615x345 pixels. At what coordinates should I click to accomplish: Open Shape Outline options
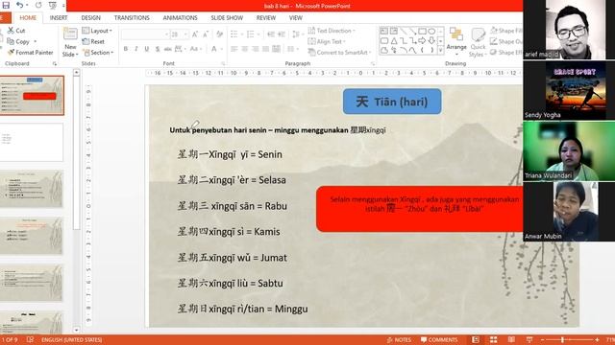(x=506, y=41)
